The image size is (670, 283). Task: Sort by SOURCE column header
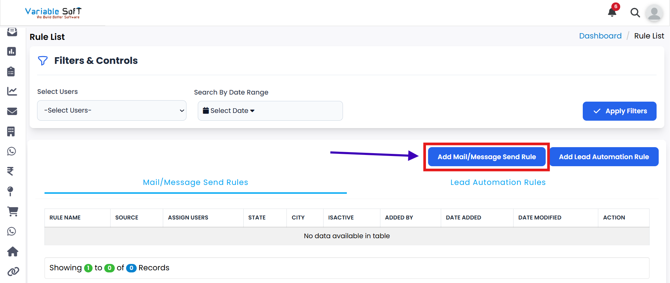137,218
